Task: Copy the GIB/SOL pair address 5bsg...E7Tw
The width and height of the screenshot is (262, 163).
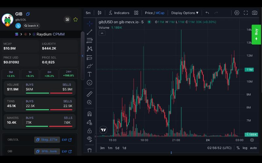Action: (47, 140)
